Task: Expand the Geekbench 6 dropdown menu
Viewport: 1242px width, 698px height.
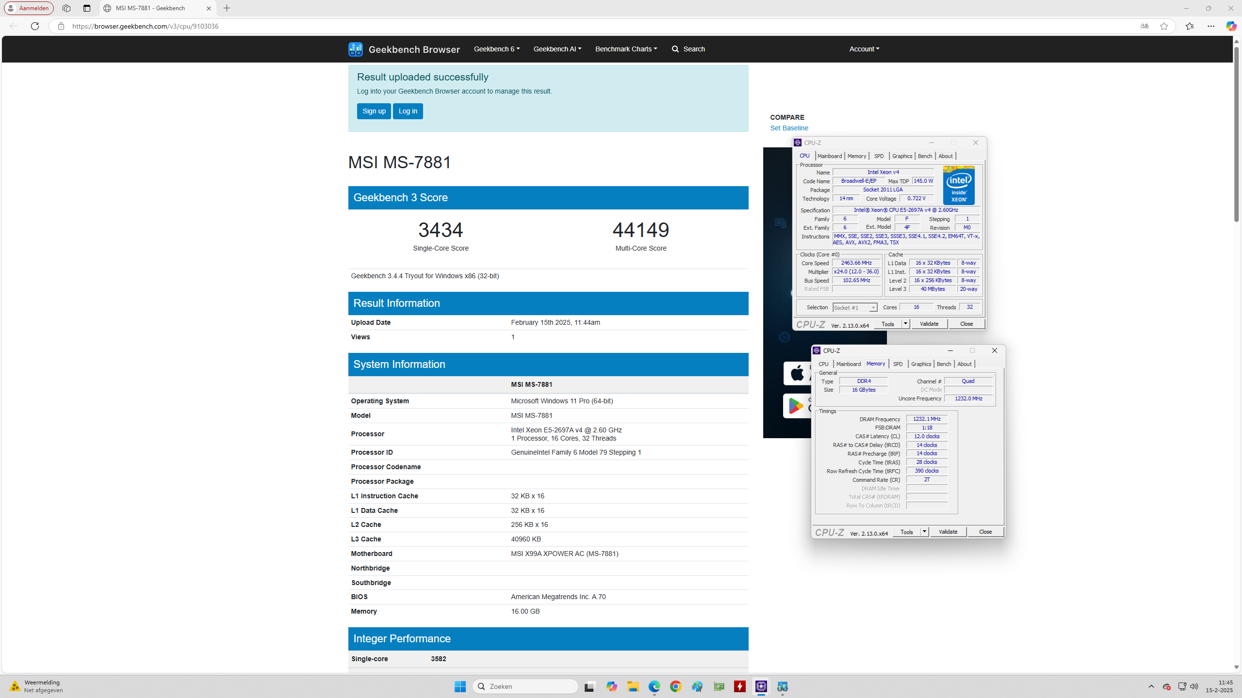Action: (496, 49)
